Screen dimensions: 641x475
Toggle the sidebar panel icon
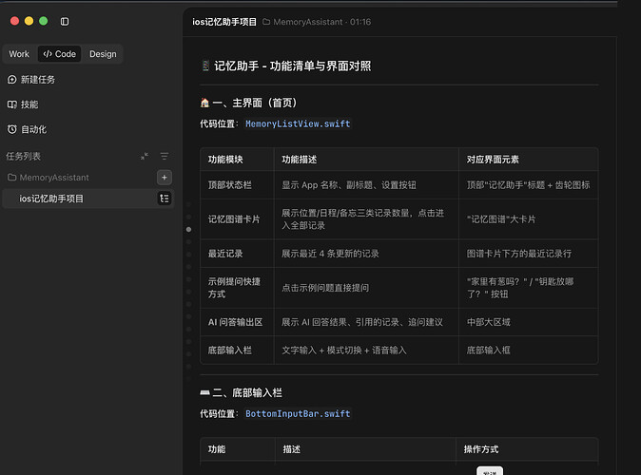point(65,21)
